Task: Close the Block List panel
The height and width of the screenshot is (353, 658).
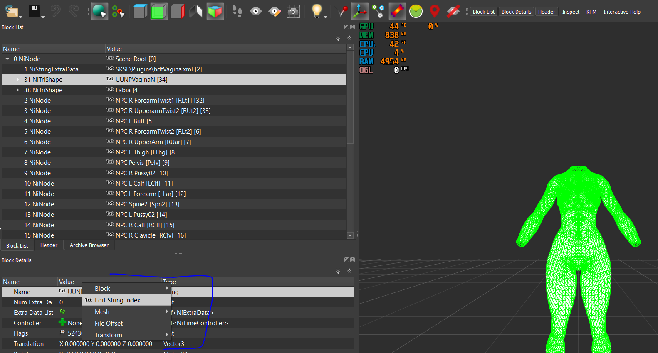Action: click(352, 27)
